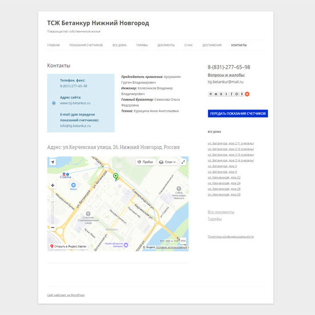315x315 pixels.
Task: Toggle the Пробки traffic layer
Action: (x=145, y=162)
